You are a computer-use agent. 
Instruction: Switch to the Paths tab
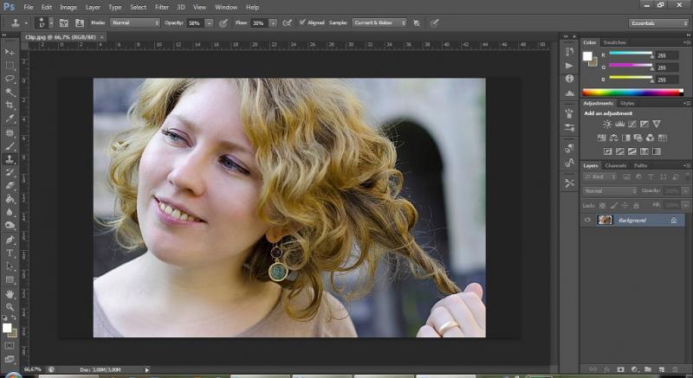coord(640,165)
